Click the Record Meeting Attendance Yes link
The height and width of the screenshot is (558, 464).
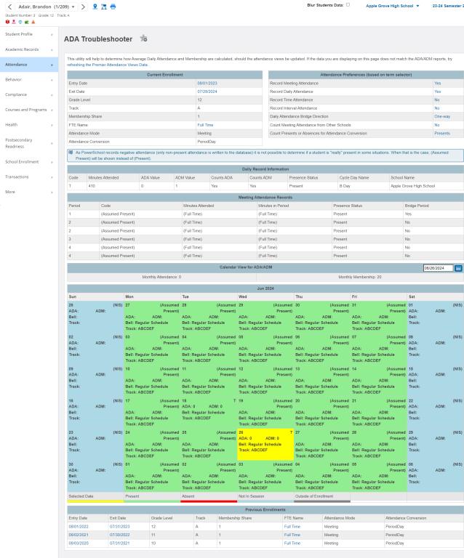pos(437,84)
